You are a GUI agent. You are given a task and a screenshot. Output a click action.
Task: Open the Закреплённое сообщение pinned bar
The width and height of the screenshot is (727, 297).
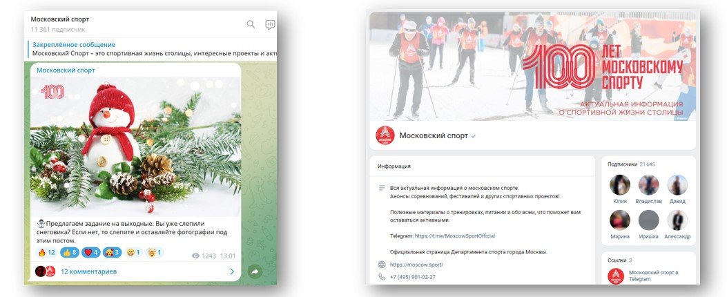coord(152,49)
